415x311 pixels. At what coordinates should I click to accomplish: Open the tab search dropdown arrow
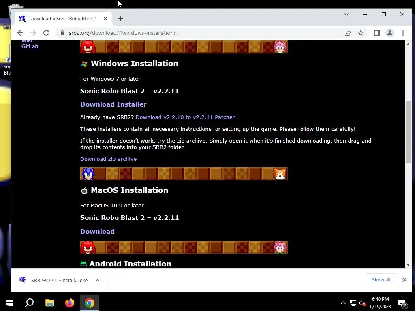tap(347, 14)
